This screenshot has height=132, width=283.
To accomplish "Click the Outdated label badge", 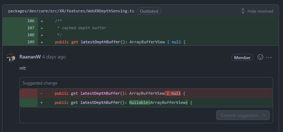I will (x=149, y=11).
